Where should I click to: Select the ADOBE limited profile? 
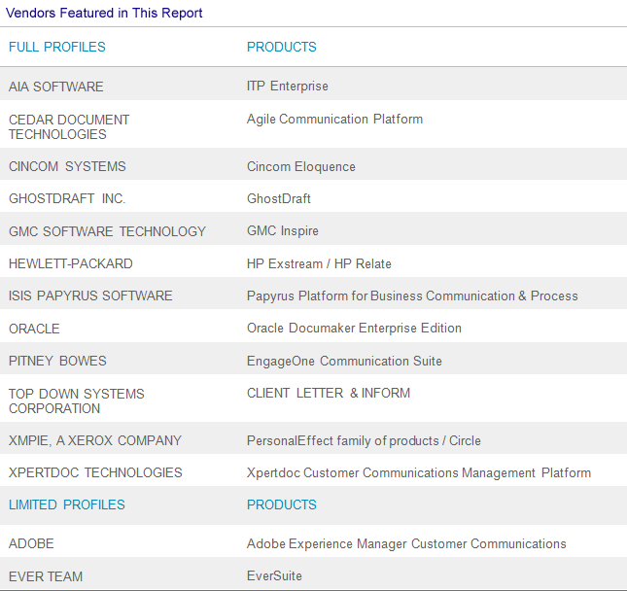[x=31, y=543]
